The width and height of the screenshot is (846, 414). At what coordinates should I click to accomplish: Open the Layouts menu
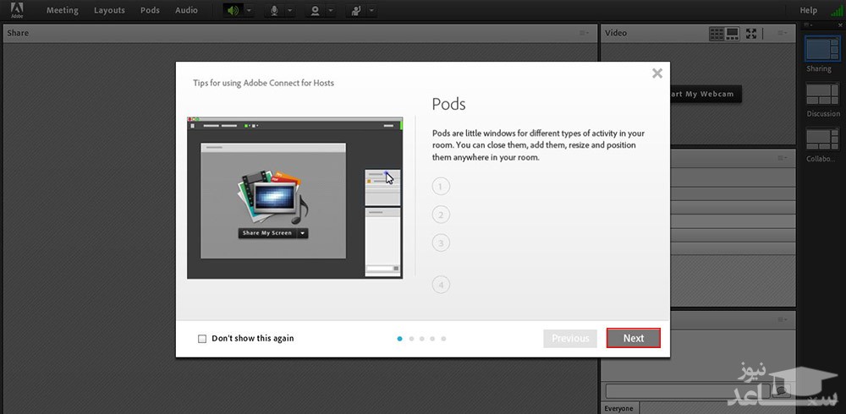[109, 11]
